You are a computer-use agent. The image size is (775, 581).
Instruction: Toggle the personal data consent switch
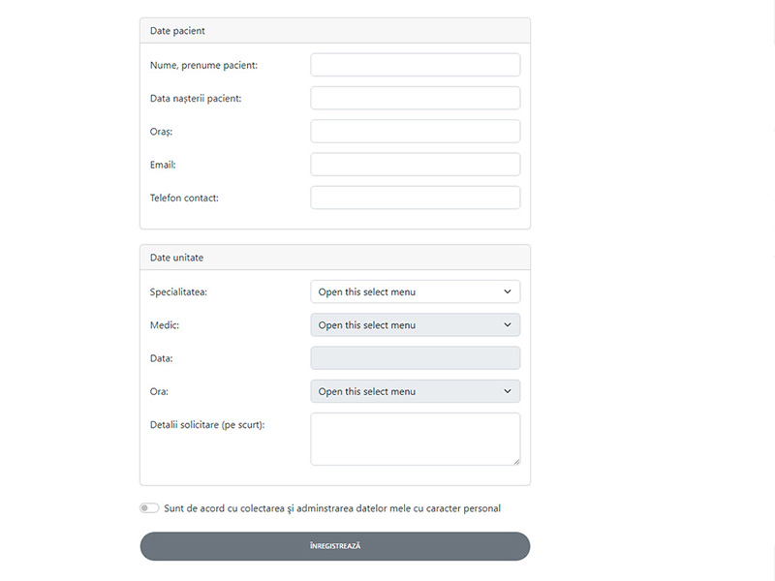(x=149, y=507)
